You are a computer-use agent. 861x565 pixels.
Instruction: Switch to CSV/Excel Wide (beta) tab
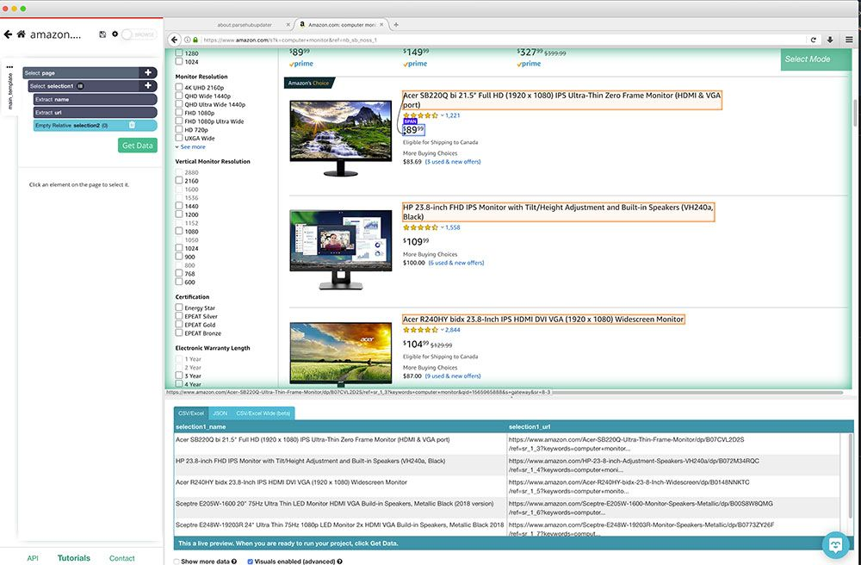tap(263, 413)
